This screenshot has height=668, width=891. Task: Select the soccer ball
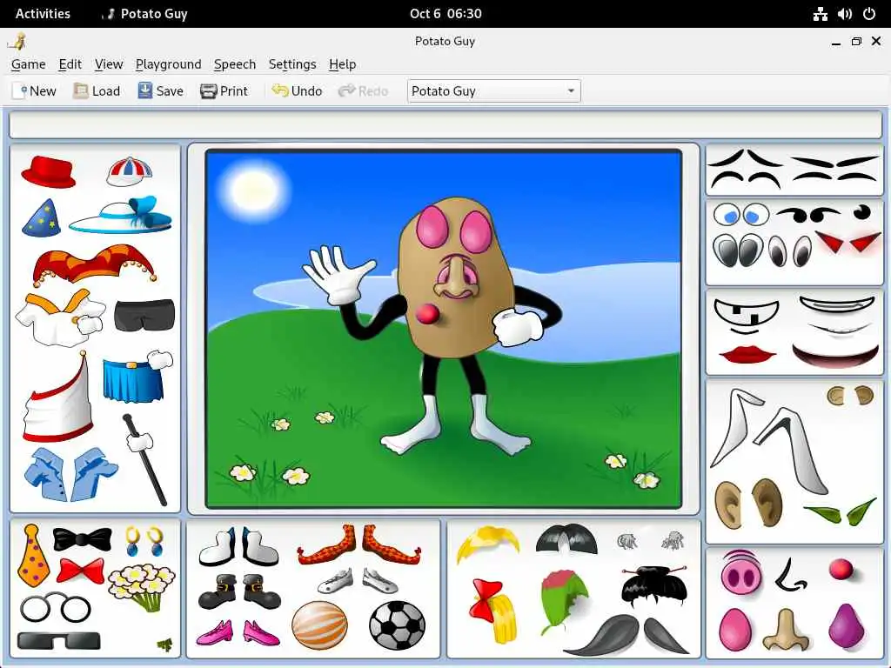(397, 625)
